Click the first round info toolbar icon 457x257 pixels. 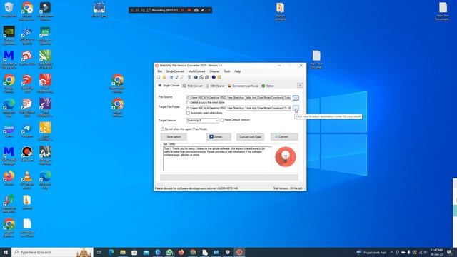click(196, 77)
